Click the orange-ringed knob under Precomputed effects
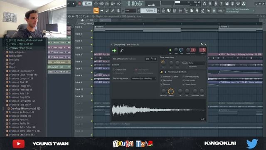 click(171, 92)
